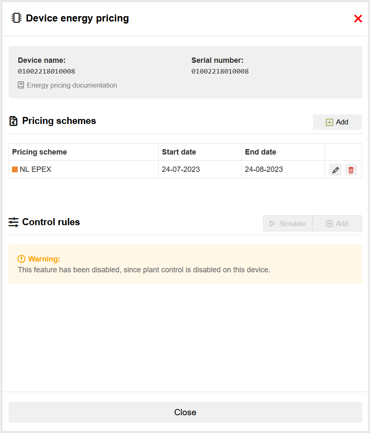Click the NL EPEX orange color swatch
Viewport: 370px width, 433px height.
[15, 169]
